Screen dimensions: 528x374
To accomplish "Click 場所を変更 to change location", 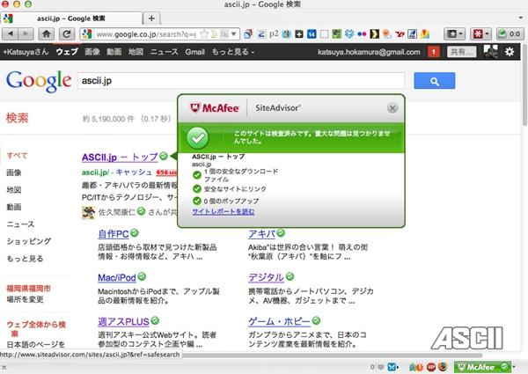I will 25,299.
